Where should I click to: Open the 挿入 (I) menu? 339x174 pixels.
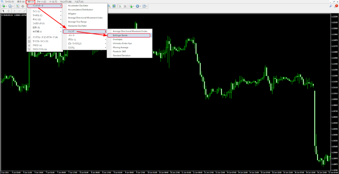pyautogui.click(x=30, y=2)
